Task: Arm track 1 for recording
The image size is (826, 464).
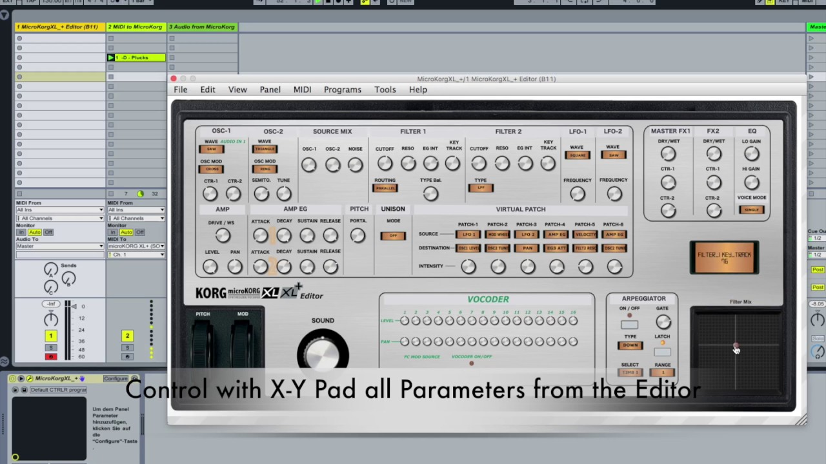Action: (50, 357)
